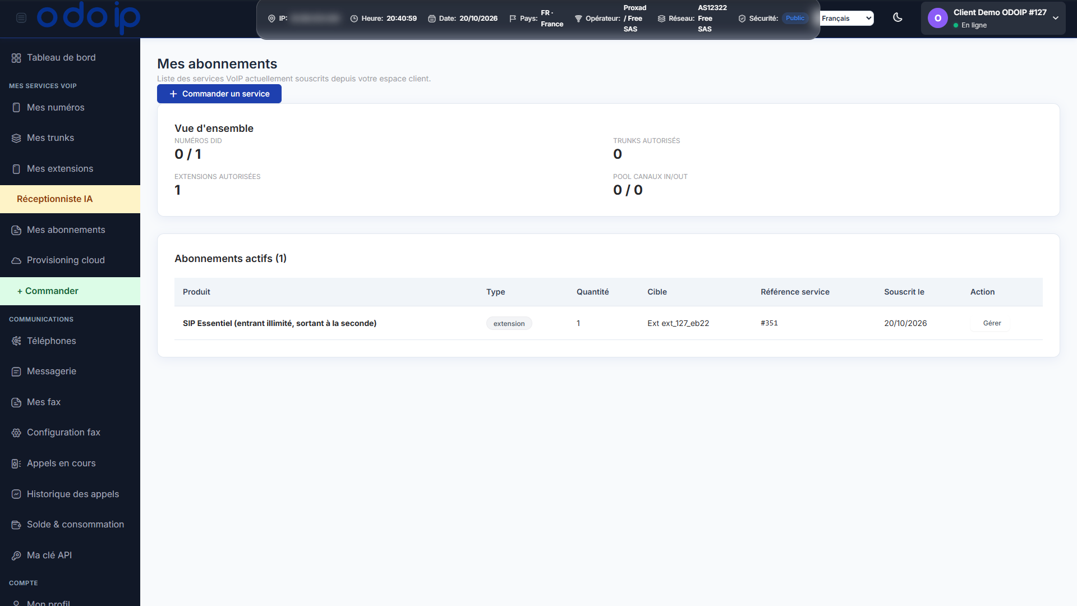Click the Abonnements actifs (1) heading
The image size is (1077, 606).
pyautogui.click(x=231, y=259)
